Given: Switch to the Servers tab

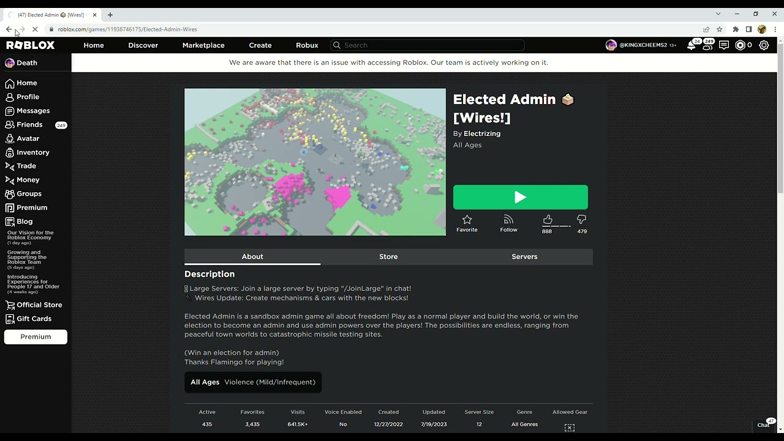Looking at the screenshot, I should pyautogui.click(x=524, y=257).
